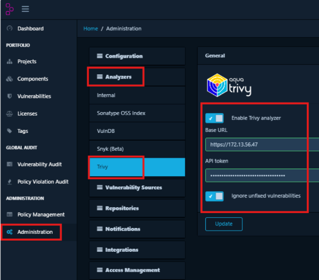This screenshot has height=280, width=319.
Task: Click the hamburger menu icon in header
Action: pos(25,9)
